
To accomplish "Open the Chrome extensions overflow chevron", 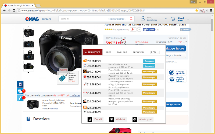I will point(206,10).
